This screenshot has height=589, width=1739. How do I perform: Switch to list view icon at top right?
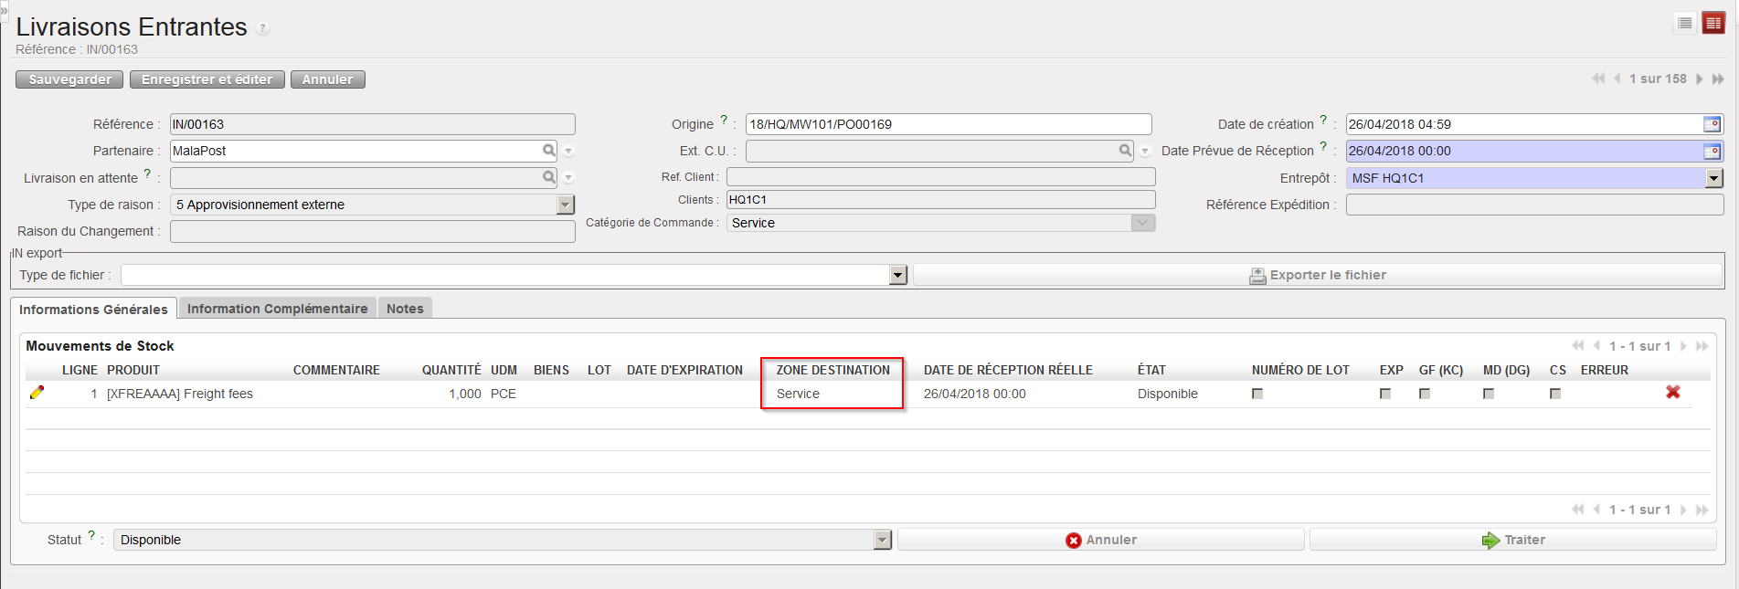tap(1685, 24)
